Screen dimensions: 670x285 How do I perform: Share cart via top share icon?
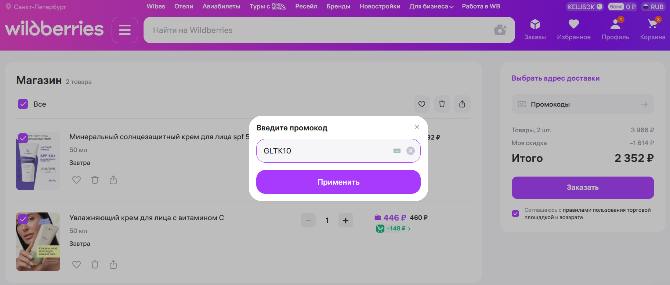click(462, 104)
